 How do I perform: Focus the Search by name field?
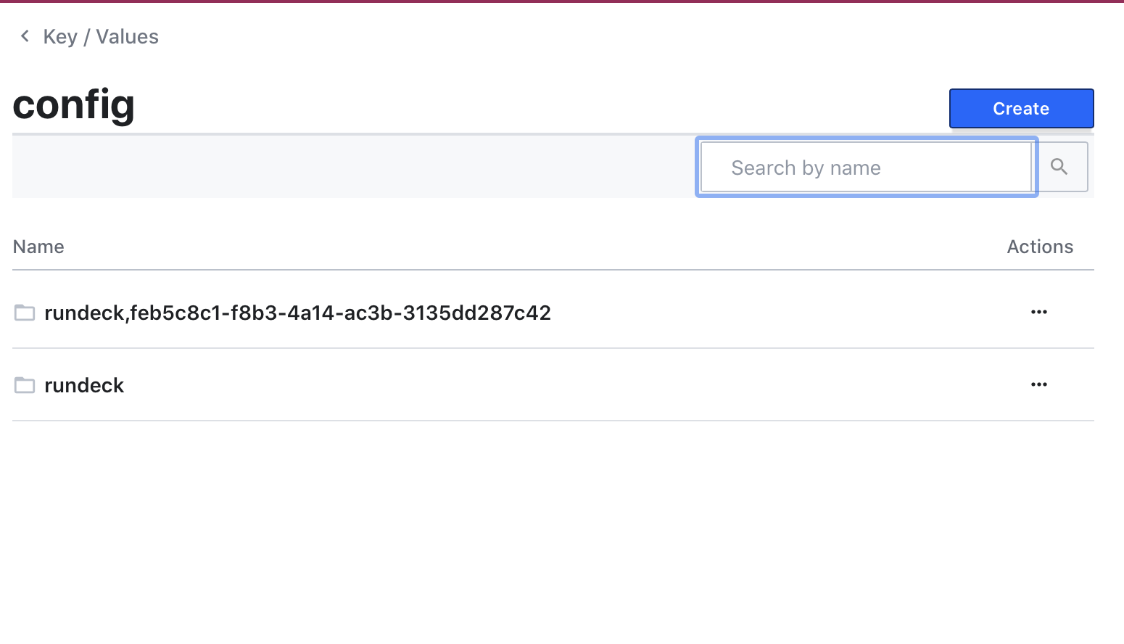click(x=867, y=168)
